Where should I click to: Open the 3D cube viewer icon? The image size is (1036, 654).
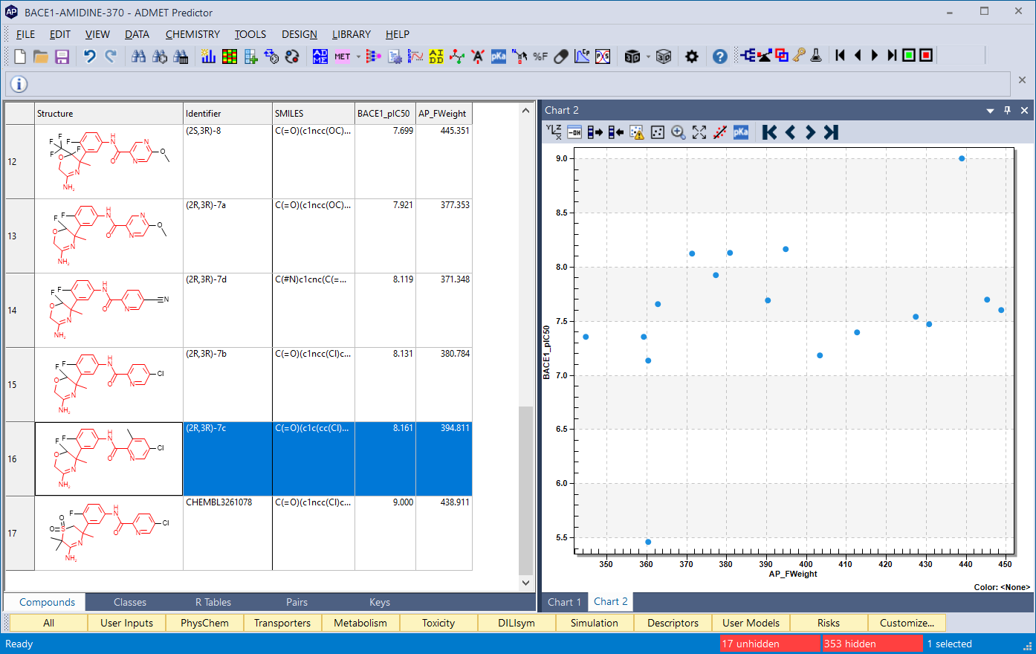tap(632, 56)
